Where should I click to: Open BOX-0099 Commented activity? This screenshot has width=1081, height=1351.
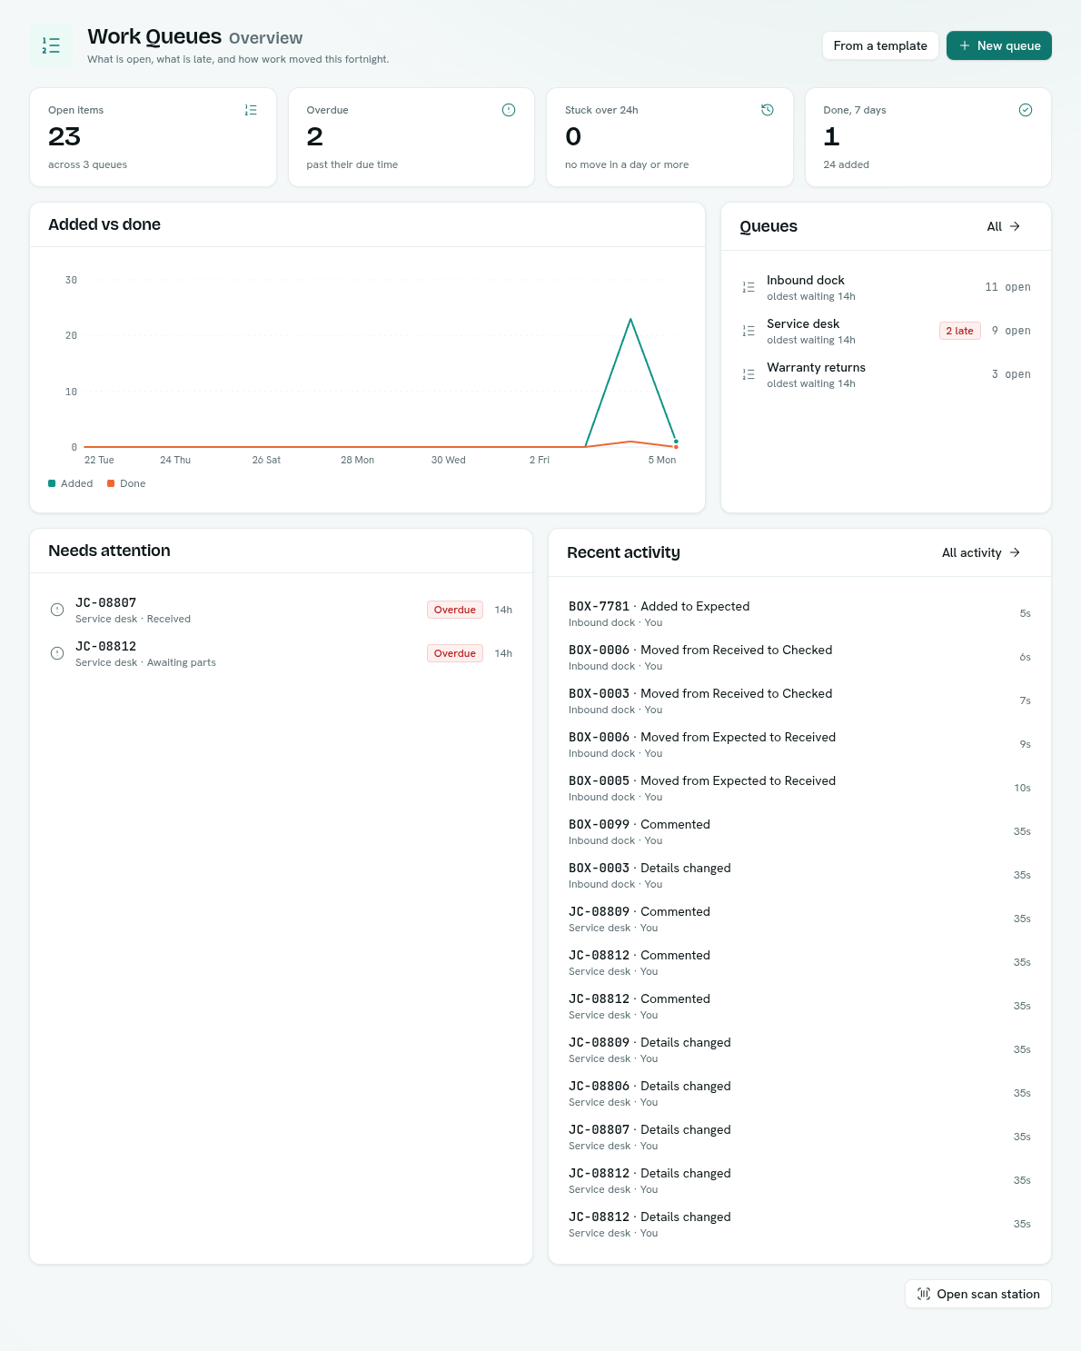point(799,831)
